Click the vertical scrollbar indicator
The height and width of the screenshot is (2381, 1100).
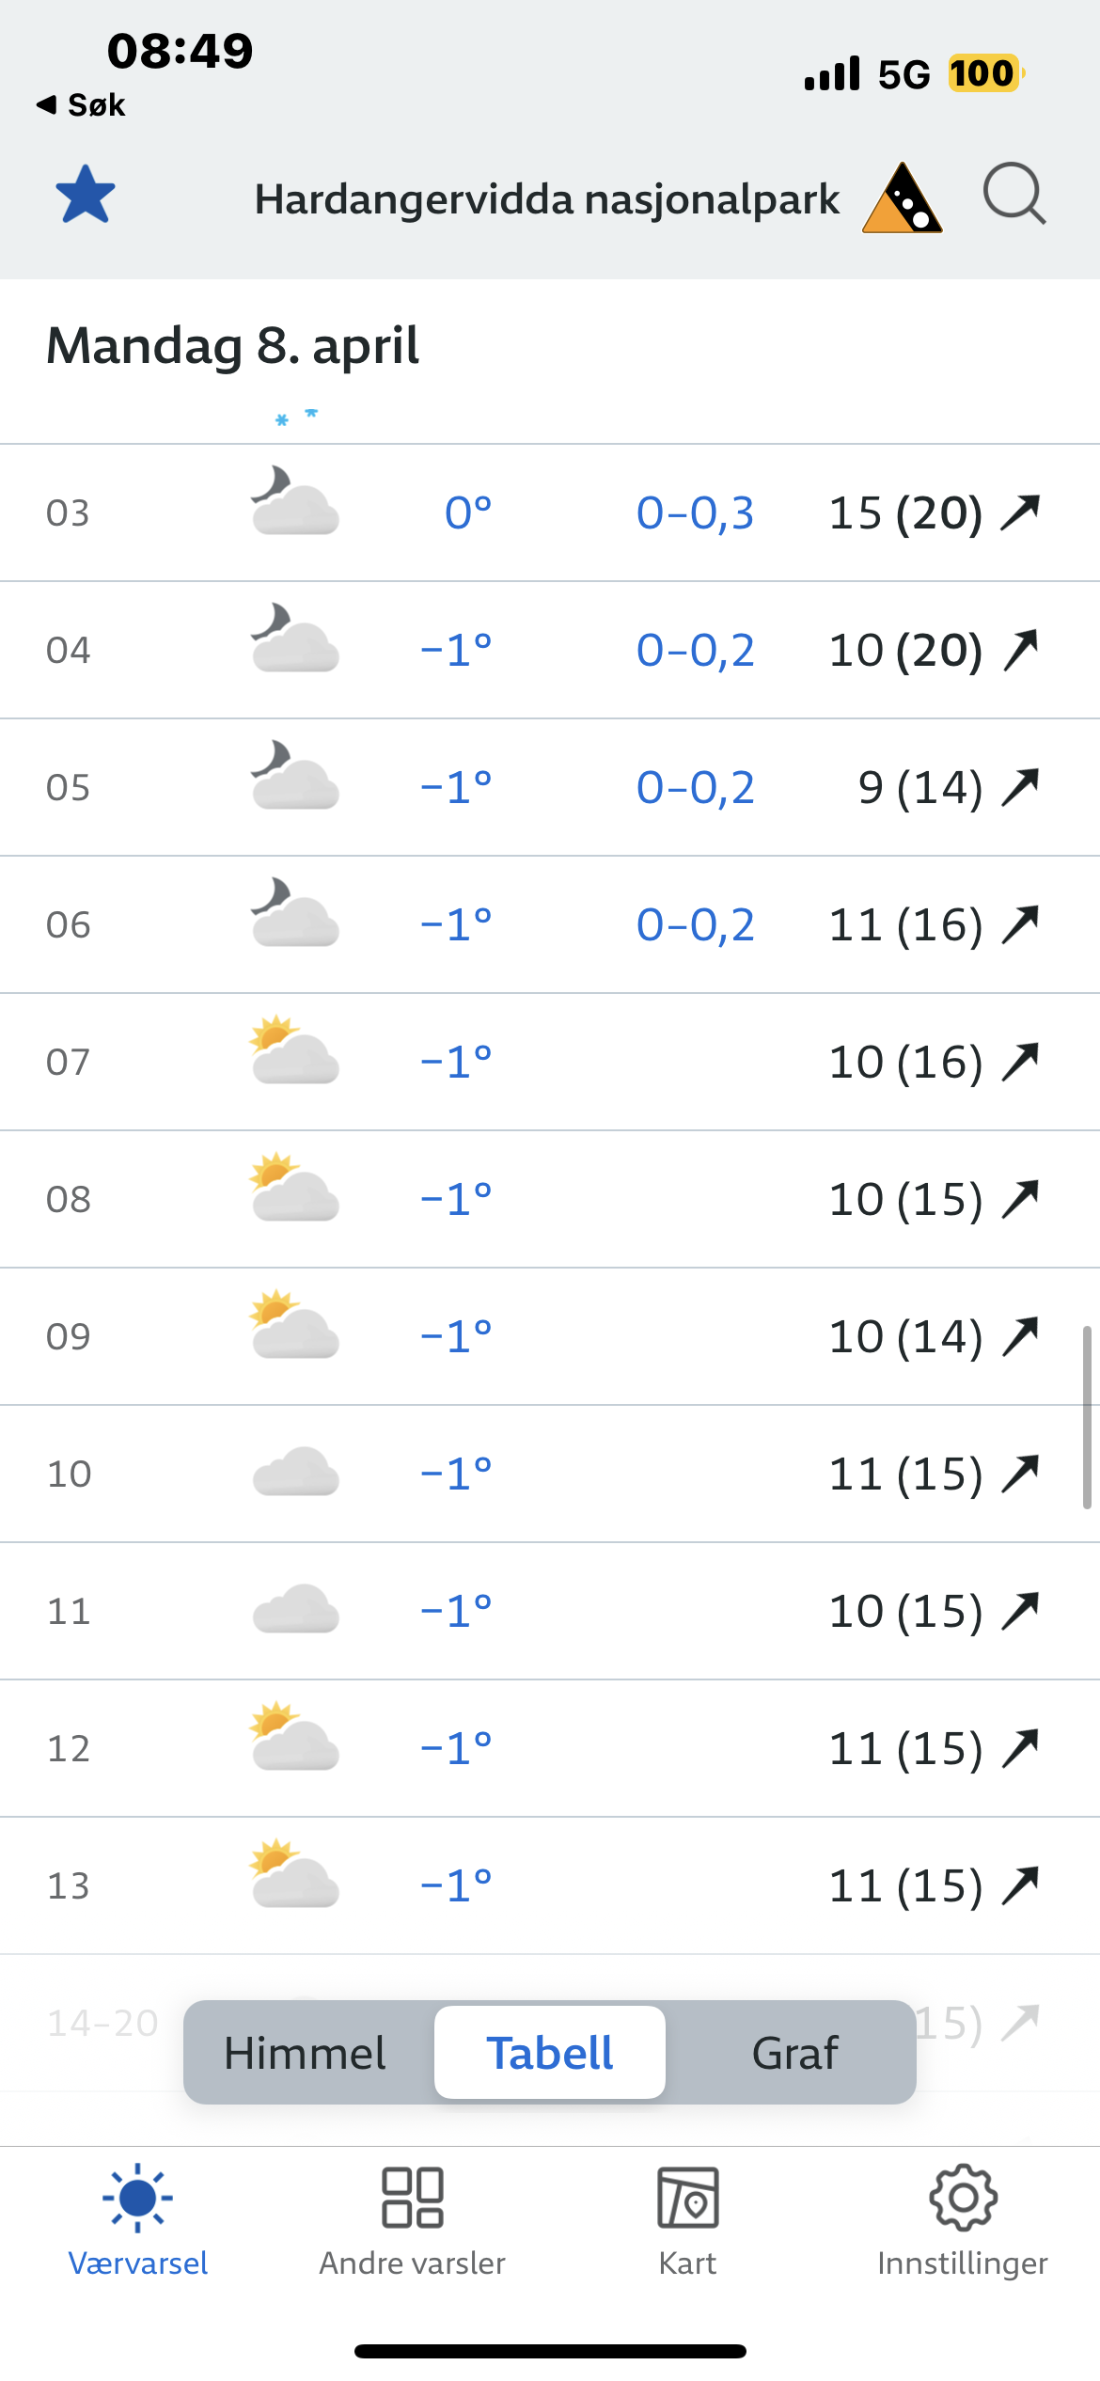1087,1416
